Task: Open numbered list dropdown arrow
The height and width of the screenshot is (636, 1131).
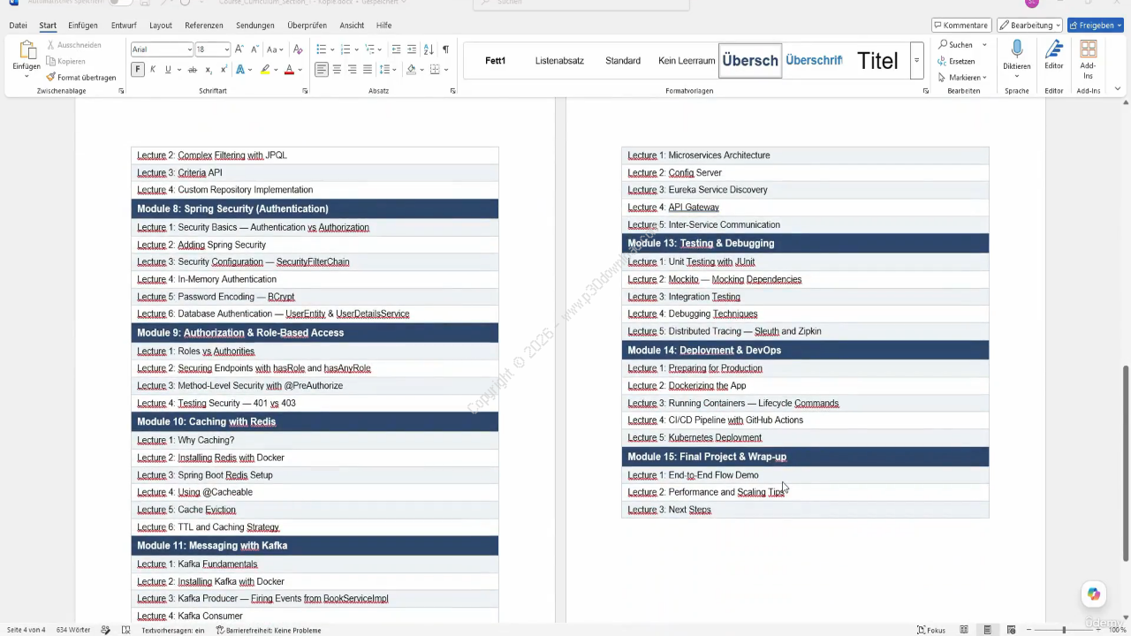Action: tap(355, 49)
